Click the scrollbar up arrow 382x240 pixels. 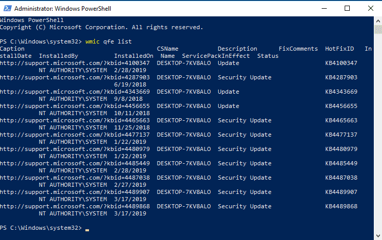[378, 21]
